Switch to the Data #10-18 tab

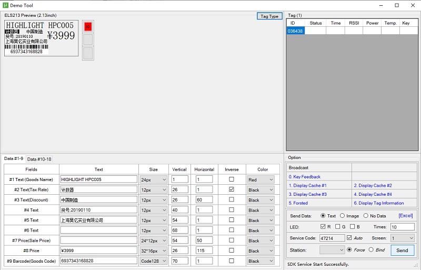pyautogui.click(x=39, y=159)
